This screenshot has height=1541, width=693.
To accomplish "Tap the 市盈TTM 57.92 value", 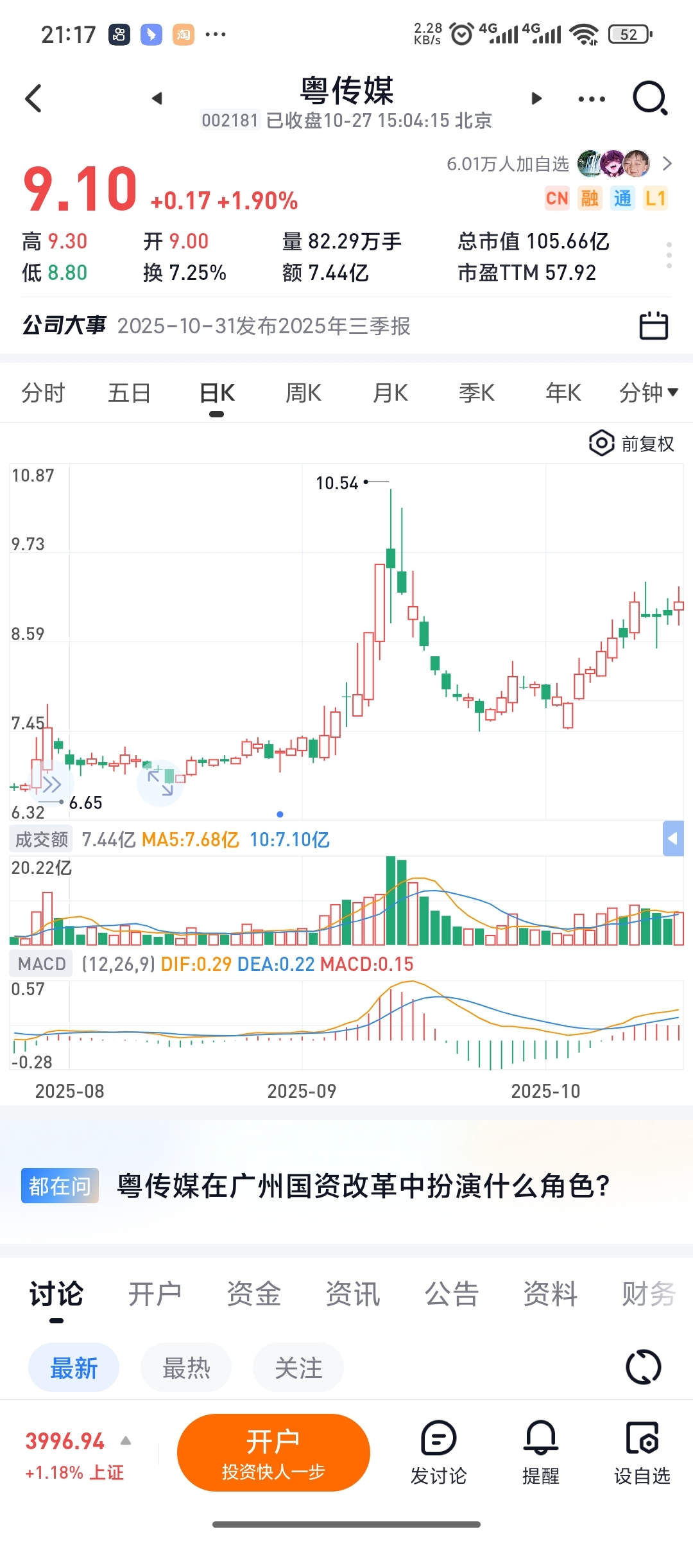I will coord(527,273).
